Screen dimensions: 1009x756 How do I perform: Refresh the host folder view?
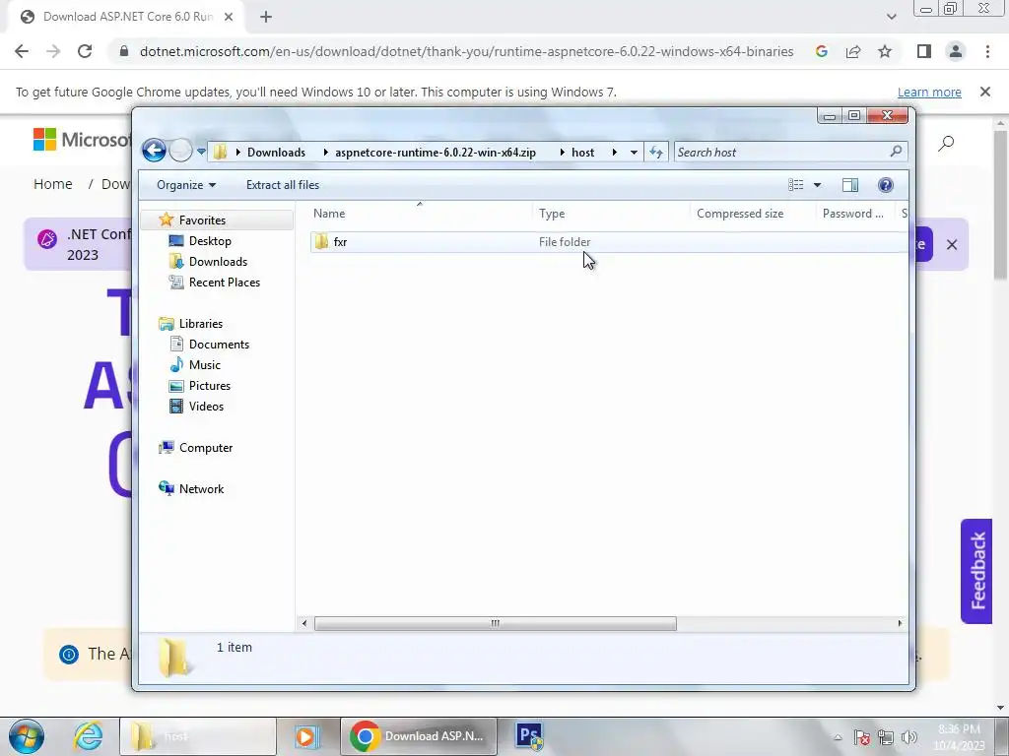(x=655, y=153)
